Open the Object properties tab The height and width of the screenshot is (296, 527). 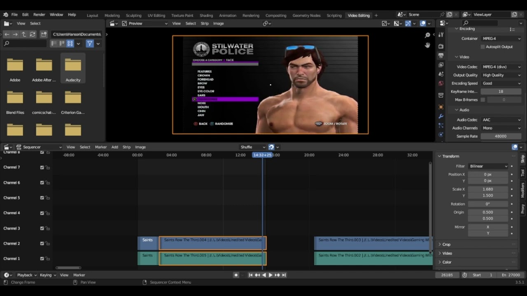[x=441, y=106]
